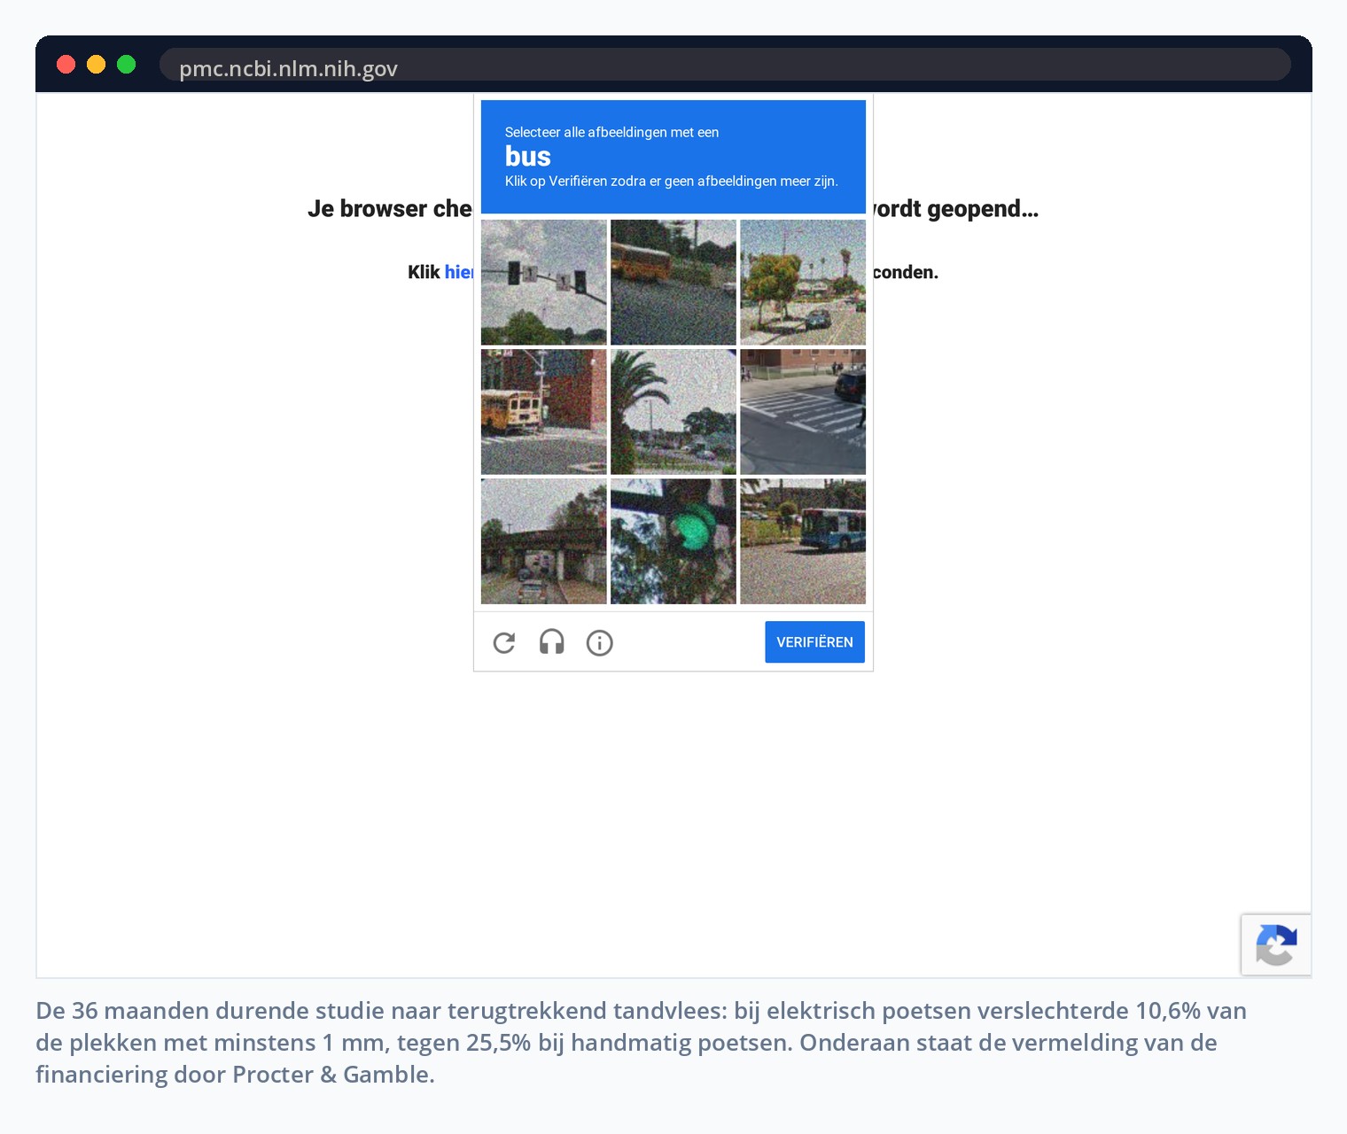Select the tile showing a palm tree
1347x1134 pixels.
[673, 412]
